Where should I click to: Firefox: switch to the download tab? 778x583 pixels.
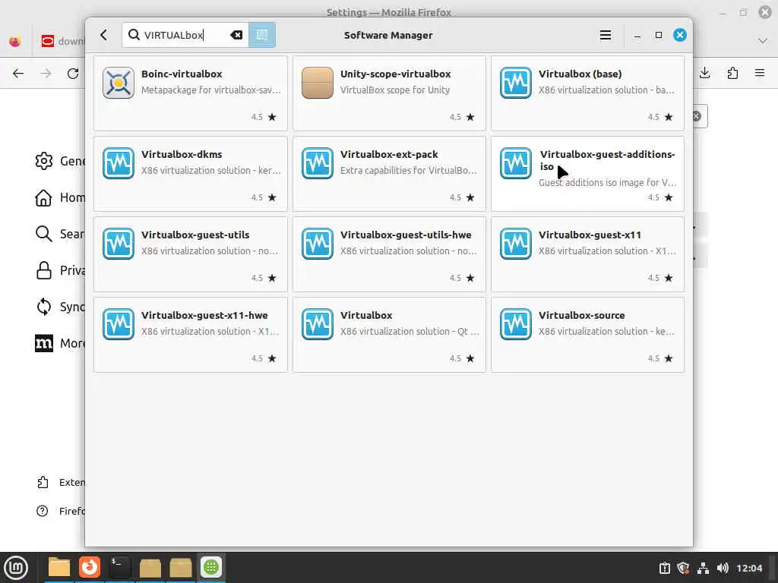coord(62,41)
